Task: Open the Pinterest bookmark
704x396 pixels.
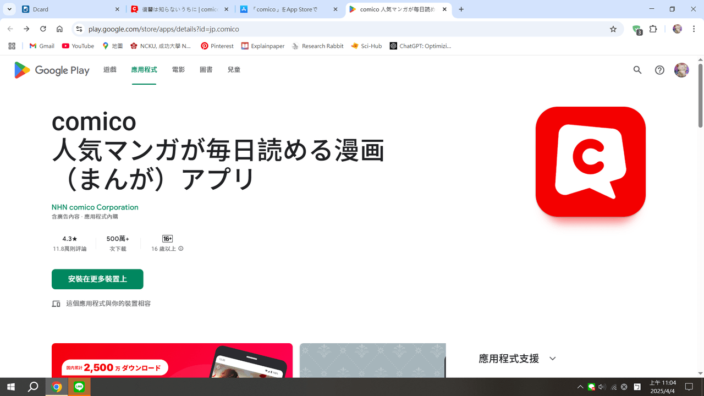Action: coord(217,46)
